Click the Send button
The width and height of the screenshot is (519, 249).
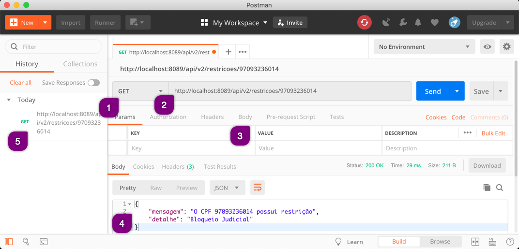[x=433, y=91]
